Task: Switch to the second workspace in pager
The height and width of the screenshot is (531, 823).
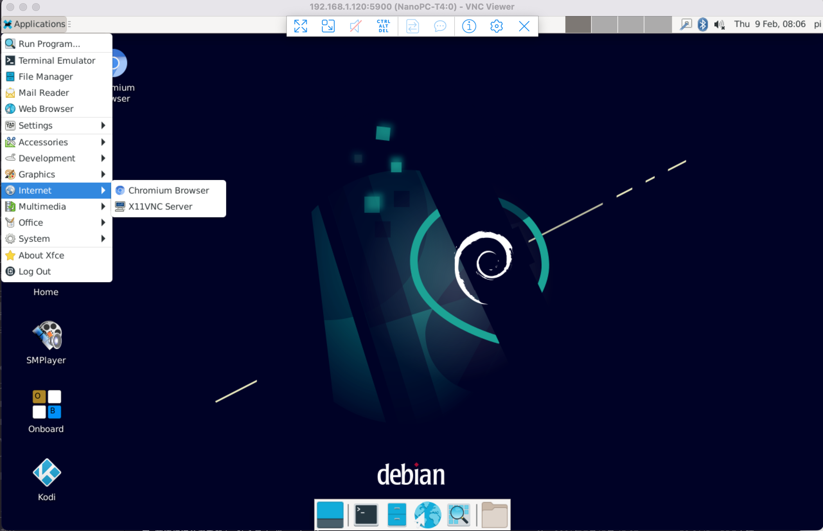Action: [605, 24]
